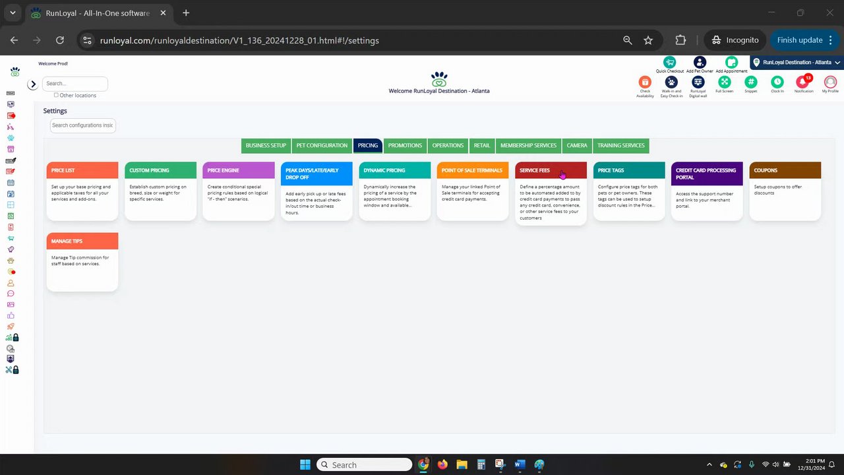Viewport: 844px width, 475px height.
Task: Open the Price Engine card
Action: click(x=239, y=191)
